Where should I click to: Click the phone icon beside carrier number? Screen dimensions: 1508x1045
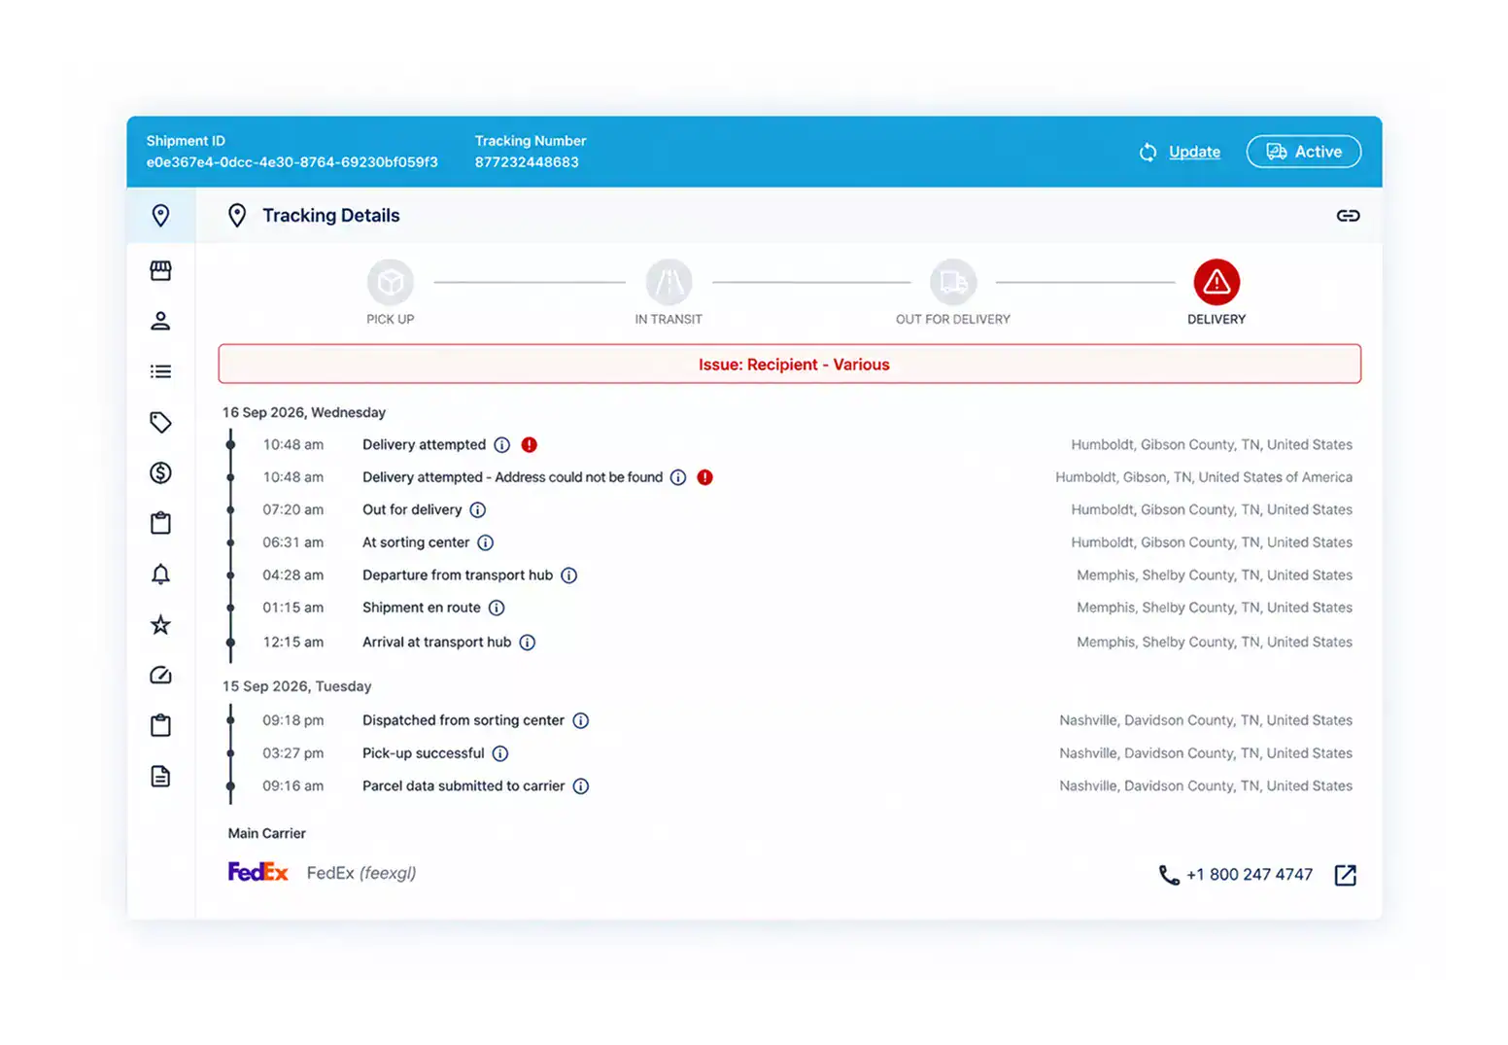(1169, 875)
